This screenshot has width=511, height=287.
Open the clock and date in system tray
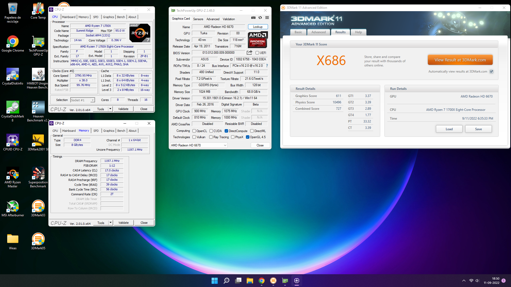point(492,281)
